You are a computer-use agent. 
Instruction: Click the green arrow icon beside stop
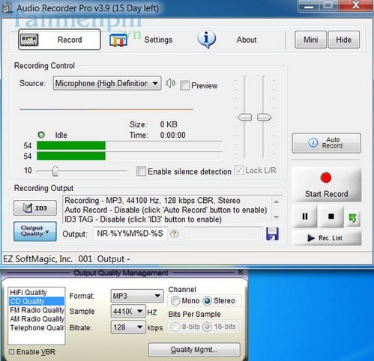(x=352, y=218)
